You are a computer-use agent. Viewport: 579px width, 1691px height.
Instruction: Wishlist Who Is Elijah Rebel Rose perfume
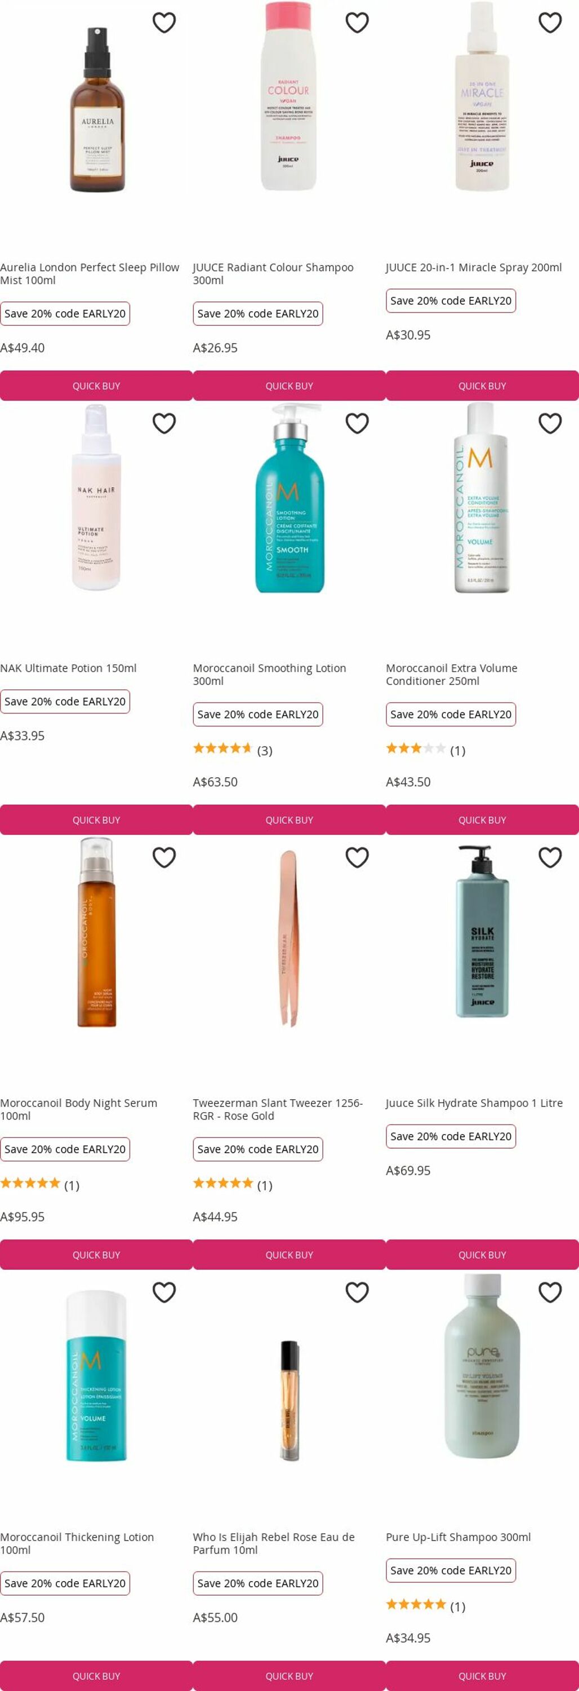pyautogui.click(x=357, y=1292)
